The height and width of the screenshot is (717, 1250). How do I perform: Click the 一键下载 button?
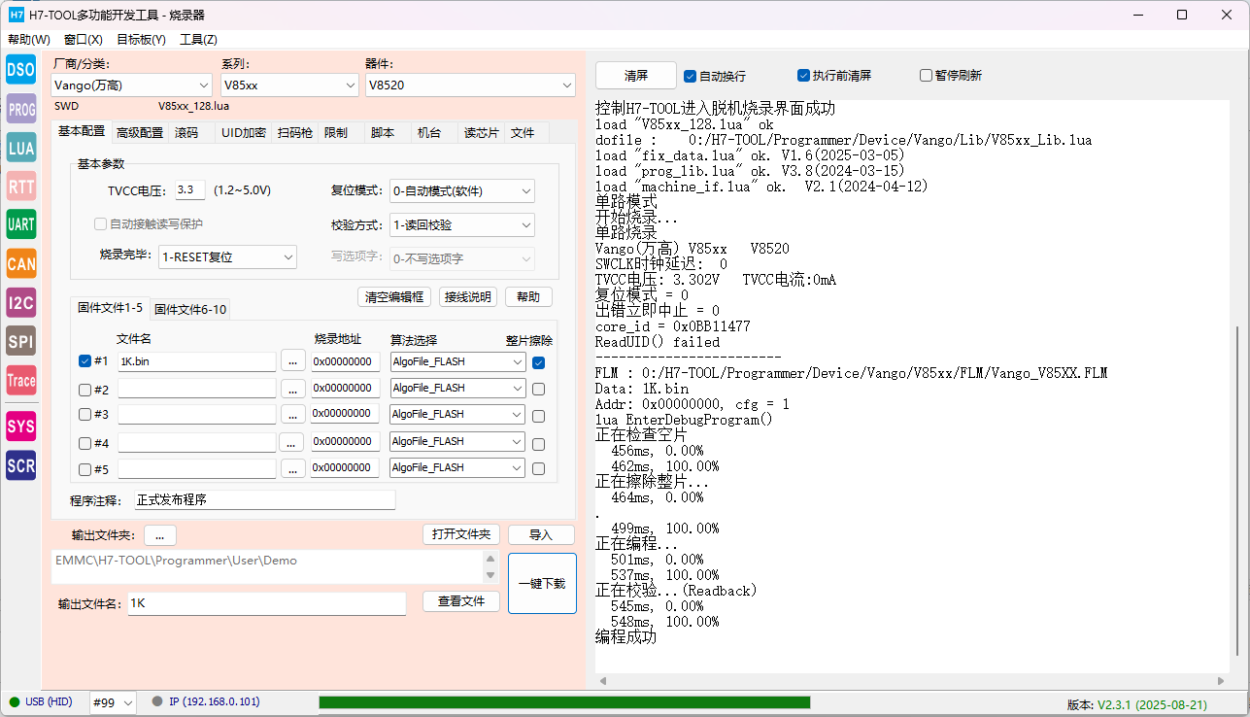(x=542, y=584)
